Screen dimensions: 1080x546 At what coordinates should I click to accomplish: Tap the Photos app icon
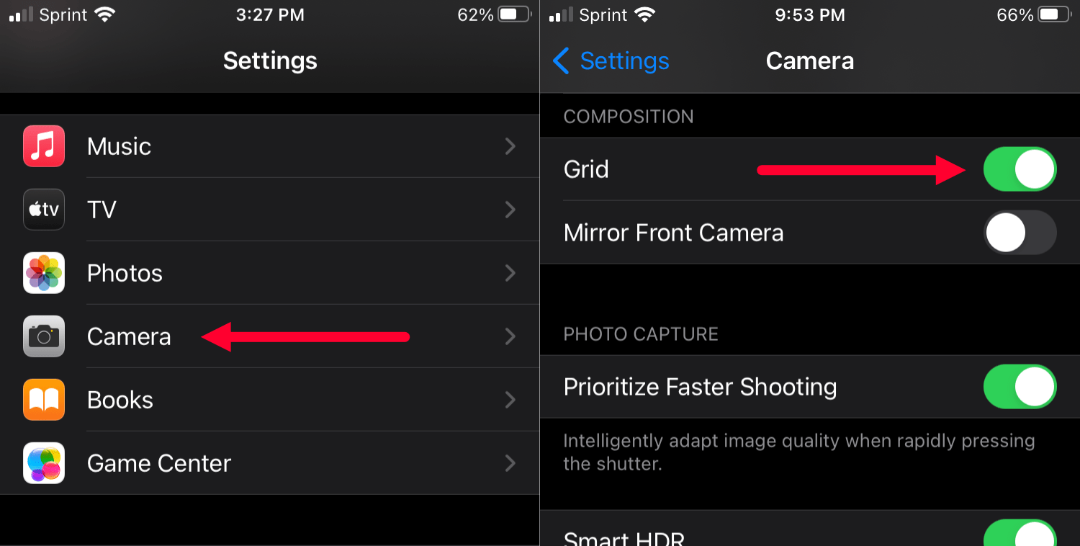tap(44, 273)
